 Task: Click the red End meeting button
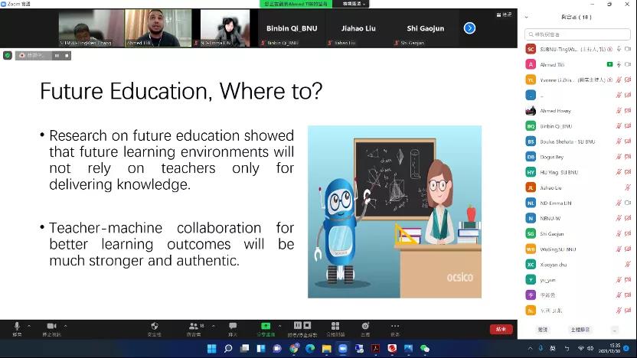(501, 329)
